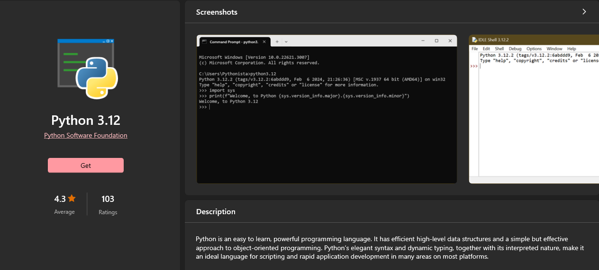599x270 pixels.
Task: Open the Options menu in IDLE Shell
Action: click(534, 49)
